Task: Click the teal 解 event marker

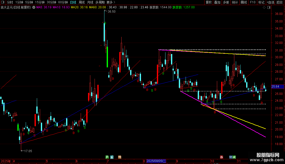Action: [x=112, y=157]
